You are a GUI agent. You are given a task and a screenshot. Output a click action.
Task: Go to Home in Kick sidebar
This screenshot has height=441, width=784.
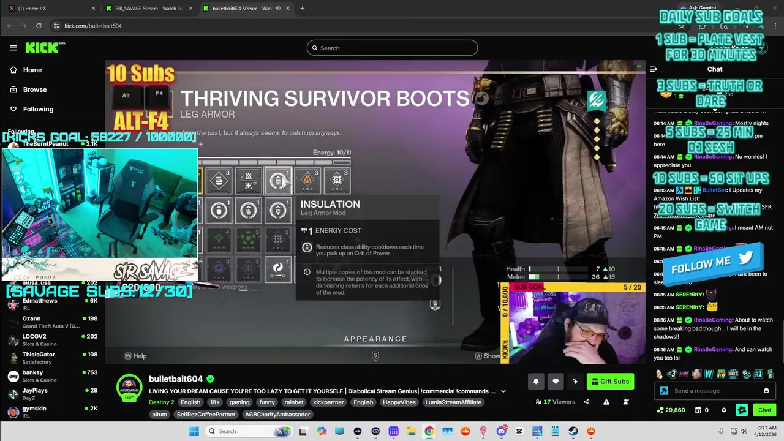32,70
